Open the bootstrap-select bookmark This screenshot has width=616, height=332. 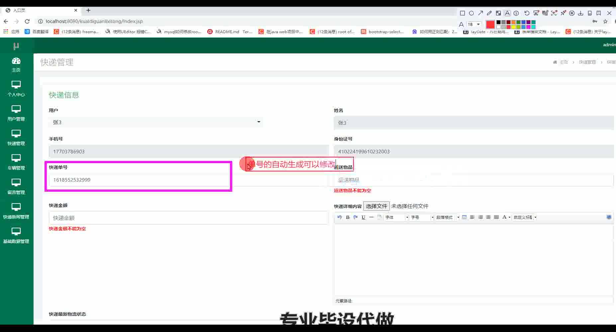pyautogui.click(x=382, y=32)
